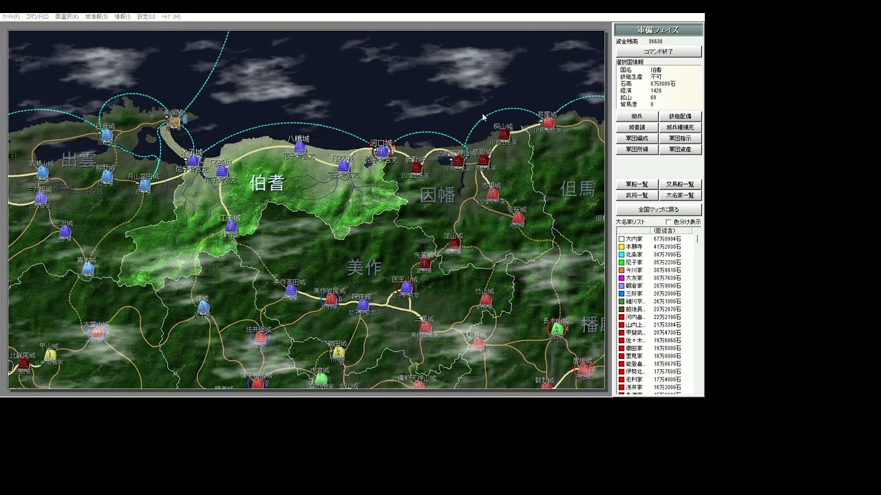Viewport: 881px width, 495px height.
Task: Click the 鉄砲配備 button
Action: pyautogui.click(x=680, y=116)
